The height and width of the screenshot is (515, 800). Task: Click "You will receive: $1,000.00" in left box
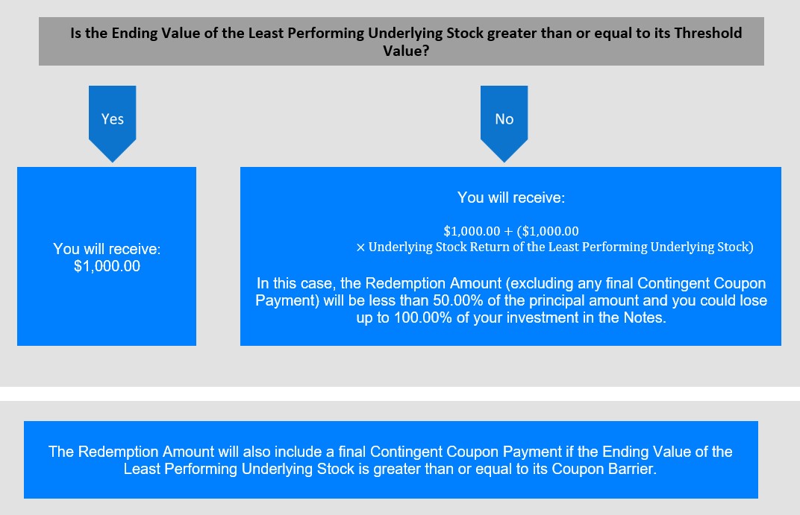point(107,257)
